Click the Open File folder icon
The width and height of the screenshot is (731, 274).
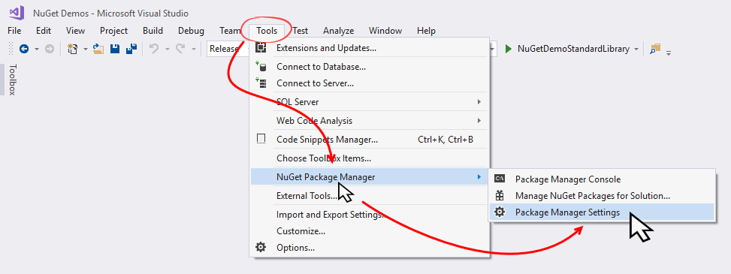pos(98,49)
